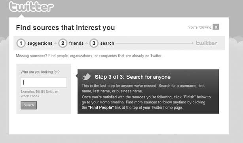Click the "You're following" label
Screen dimensions: 243x143
[199, 27]
